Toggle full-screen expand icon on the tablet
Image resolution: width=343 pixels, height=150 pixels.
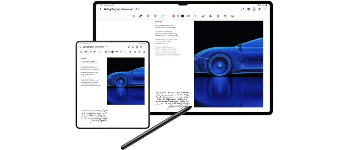click(x=243, y=9)
